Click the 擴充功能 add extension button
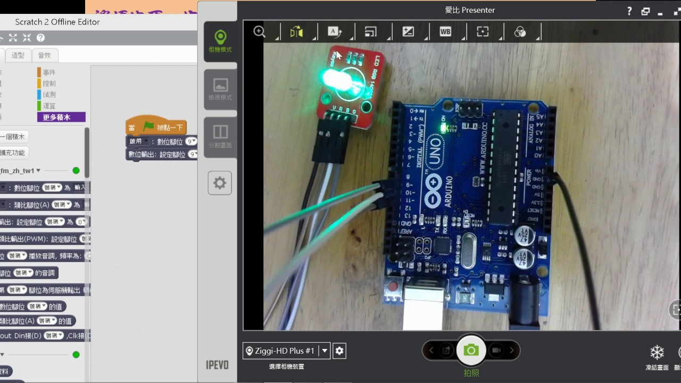The image size is (681, 383). coord(14,153)
